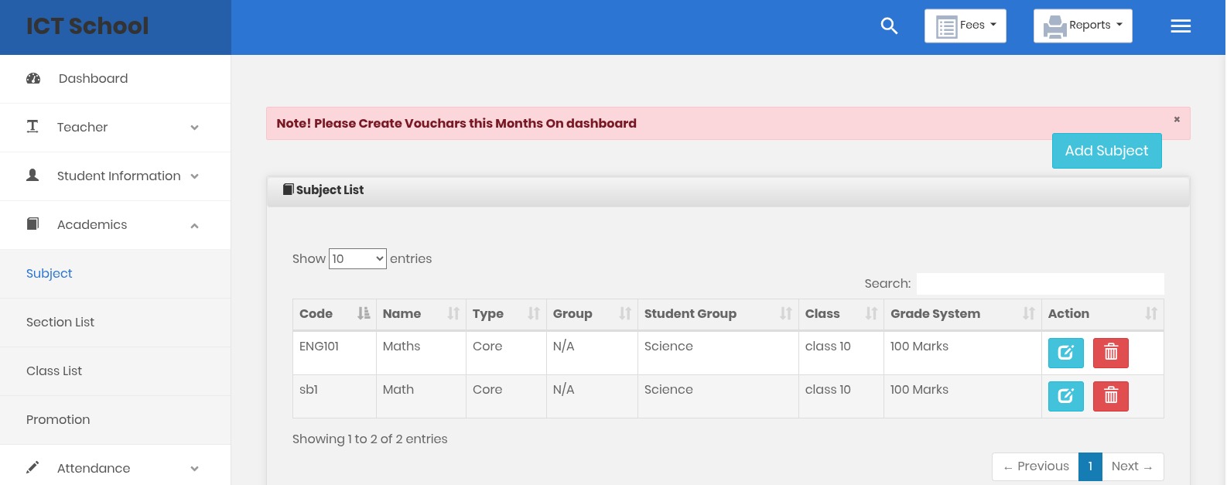1227x485 pixels.
Task: Click the Academics book icon
Action: click(x=32, y=224)
